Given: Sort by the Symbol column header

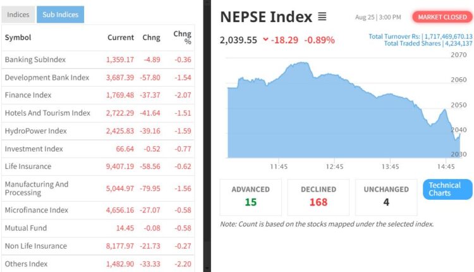Looking at the screenshot, I should pyautogui.click(x=18, y=38).
